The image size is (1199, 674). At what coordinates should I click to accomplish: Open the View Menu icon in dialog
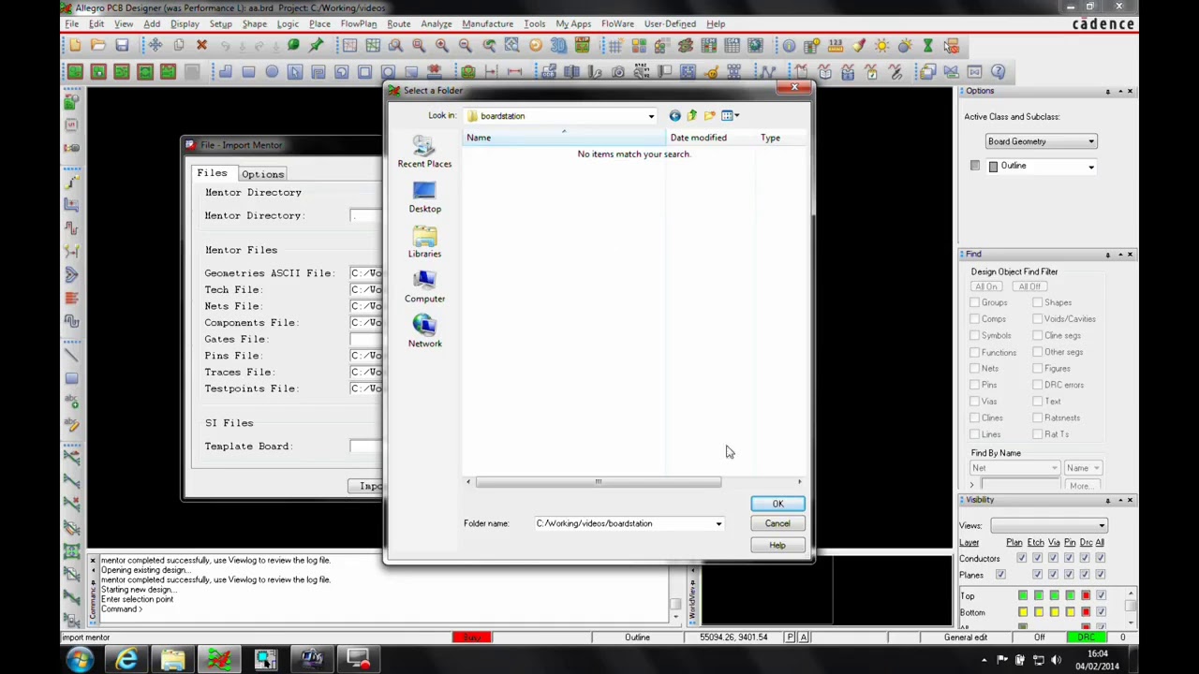tap(730, 115)
